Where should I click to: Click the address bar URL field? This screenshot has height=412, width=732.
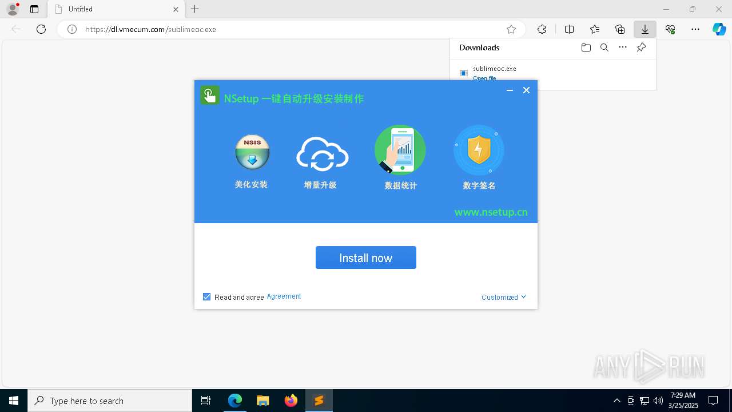coord(292,29)
